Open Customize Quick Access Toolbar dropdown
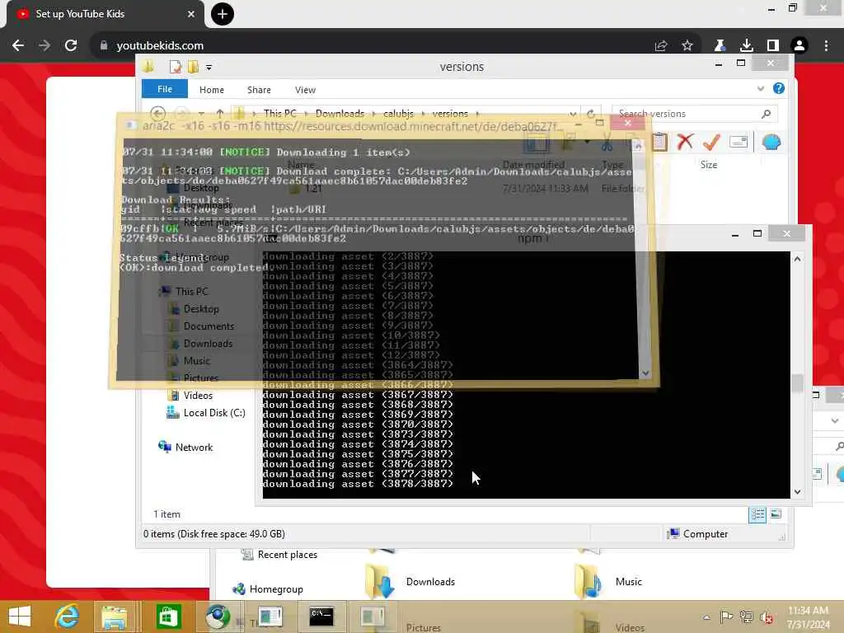 tap(209, 68)
